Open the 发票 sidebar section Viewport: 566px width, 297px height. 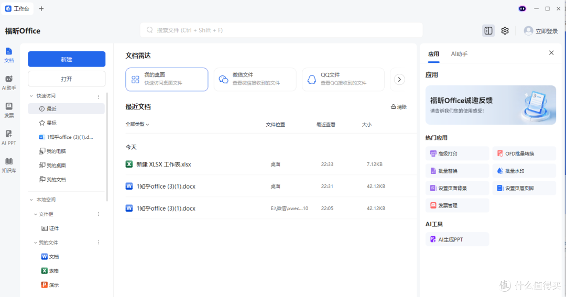point(9,110)
